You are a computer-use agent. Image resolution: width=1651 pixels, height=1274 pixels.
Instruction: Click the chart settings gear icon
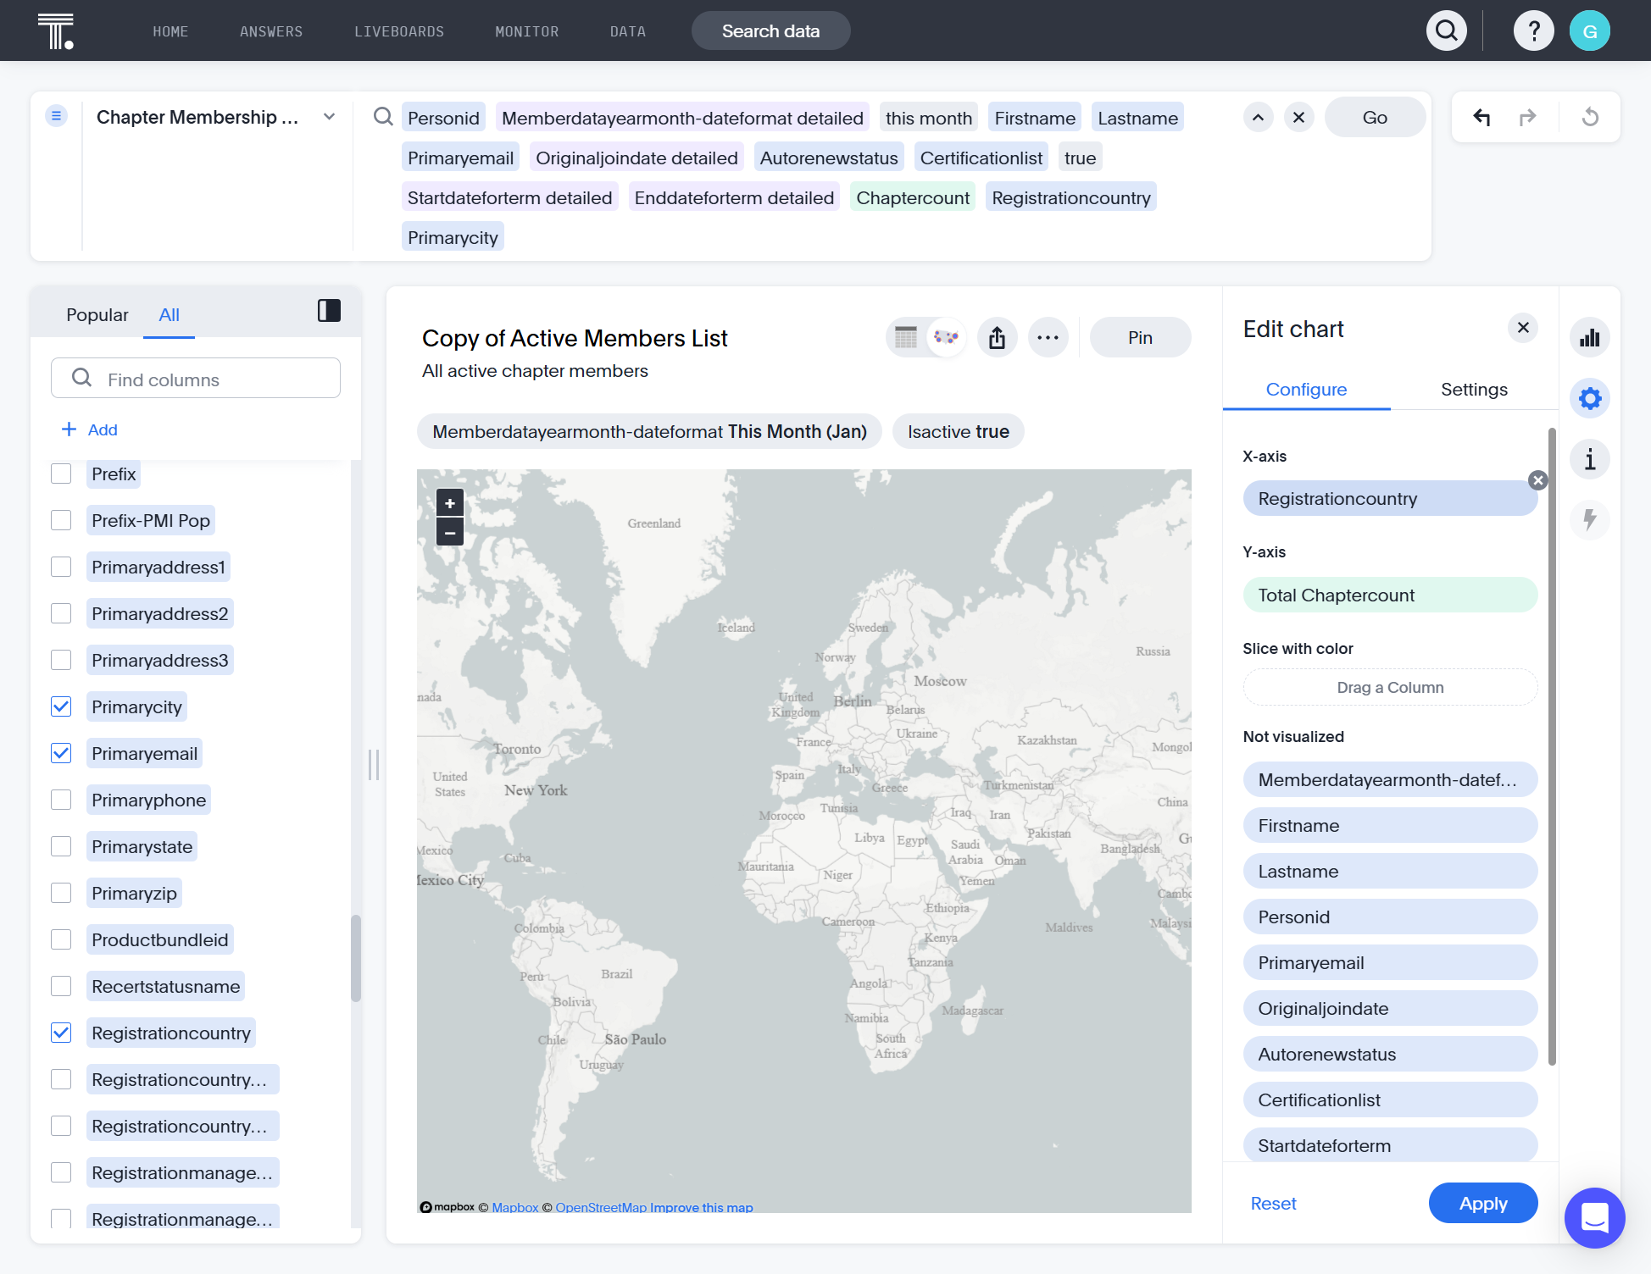(x=1590, y=398)
